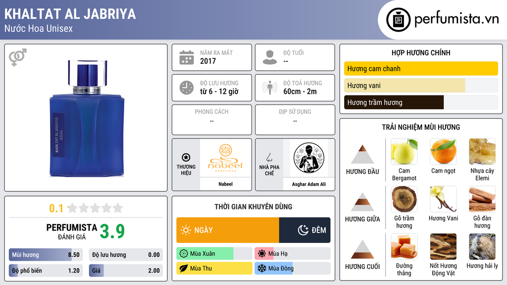The width and height of the screenshot is (507, 285).
Task: Click the Giá 2.00 rating bar
Action: click(126, 271)
